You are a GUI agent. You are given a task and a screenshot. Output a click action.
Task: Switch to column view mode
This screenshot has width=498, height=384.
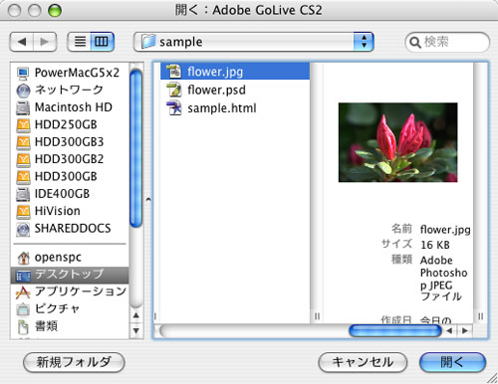[x=102, y=42]
